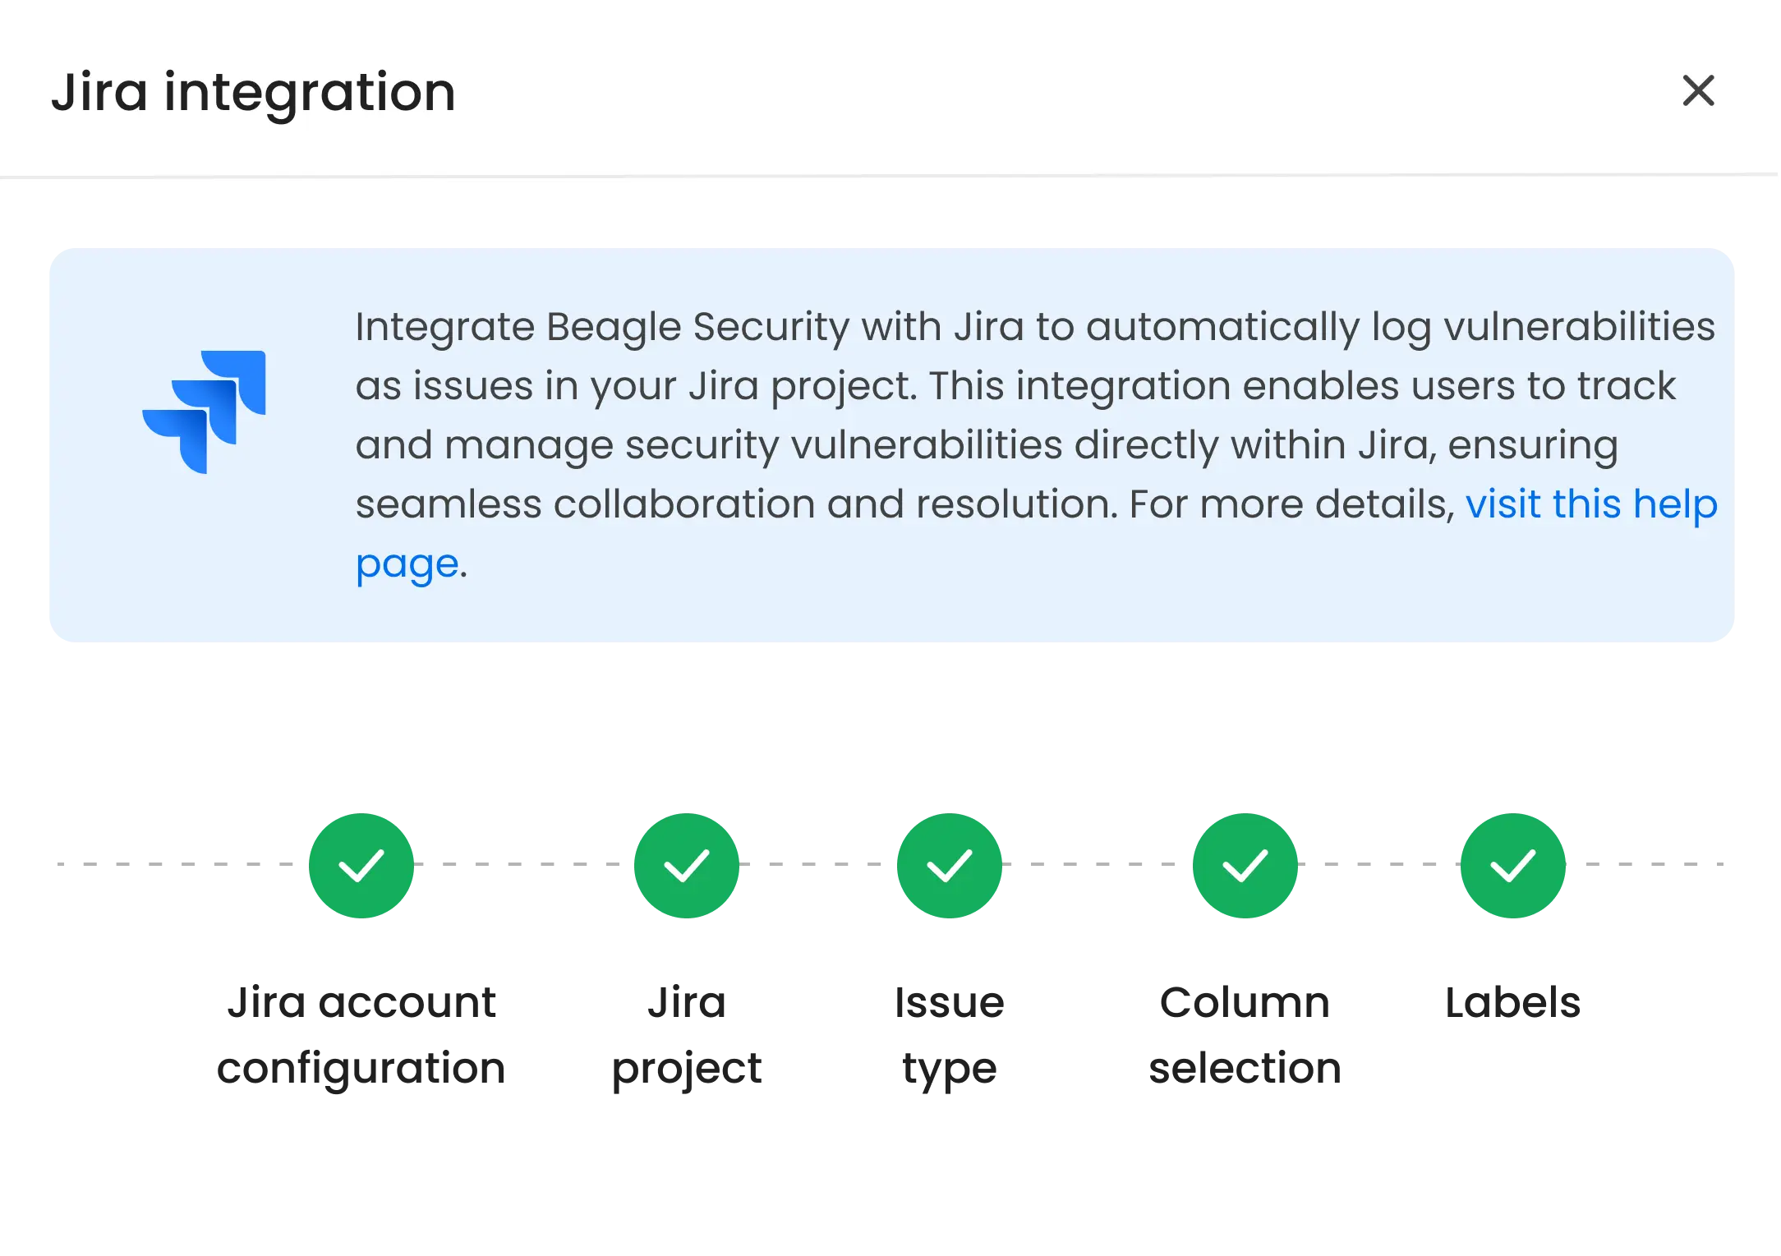Select the green checkmark above Jira project
The width and height of the screenshot is (1781, 1256).
pyautogui.click(x=687, y=865)
